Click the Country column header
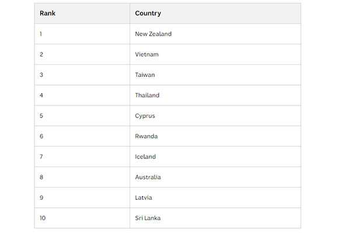The image size is (350, 233). click(x=148, y=13)
